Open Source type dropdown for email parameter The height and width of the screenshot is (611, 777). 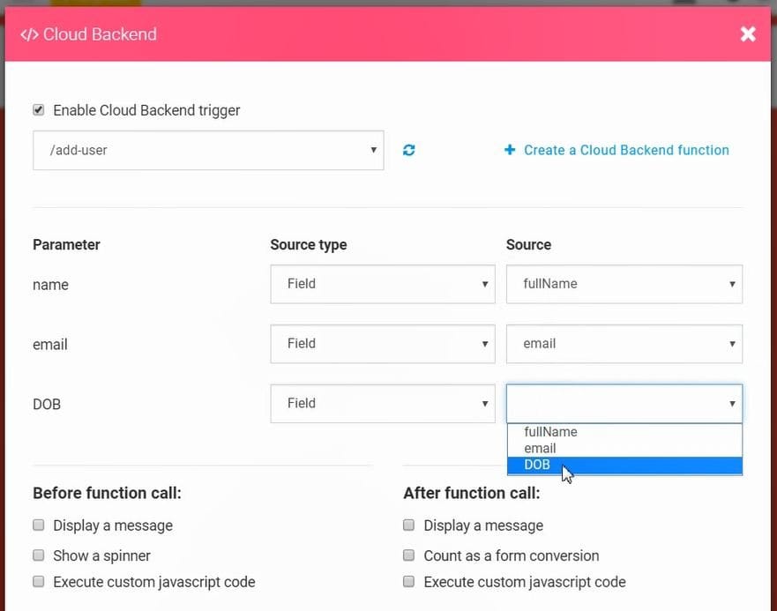[383, 344]
